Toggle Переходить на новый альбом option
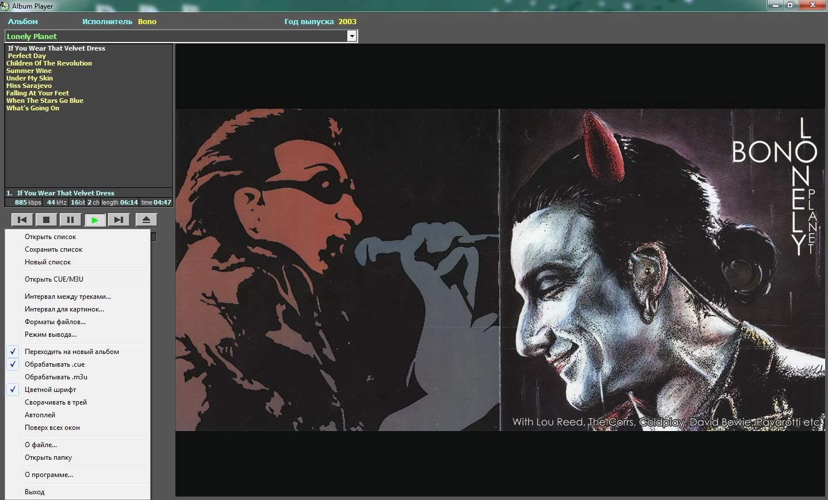Screen dimensions: 828x500 pyautogui.click(x=78, y=352)
